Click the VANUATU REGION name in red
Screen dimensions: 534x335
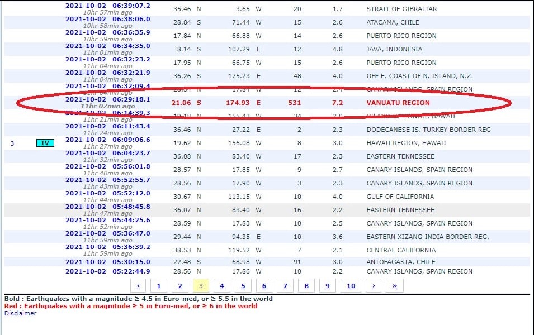(398, 103)
